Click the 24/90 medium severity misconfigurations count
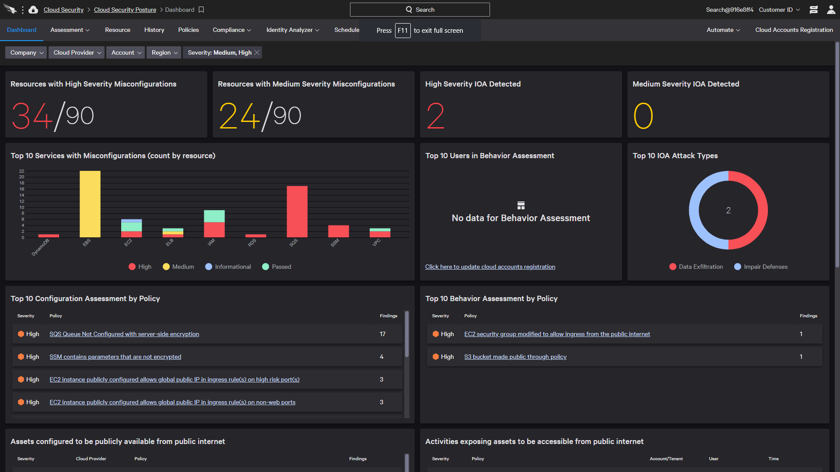This screenshot has width=840, height=472. tap(260, 116)
